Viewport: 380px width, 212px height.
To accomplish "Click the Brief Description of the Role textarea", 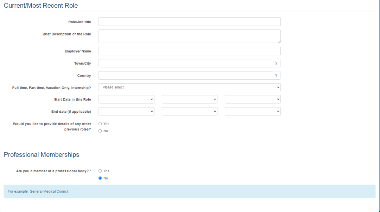I will point(189,36).
